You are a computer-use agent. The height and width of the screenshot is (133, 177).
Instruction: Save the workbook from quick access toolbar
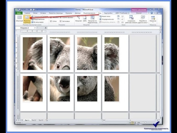20,10
